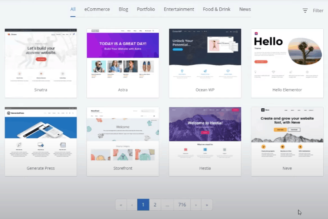Click the Sinatra theme name

coord(41,90)
